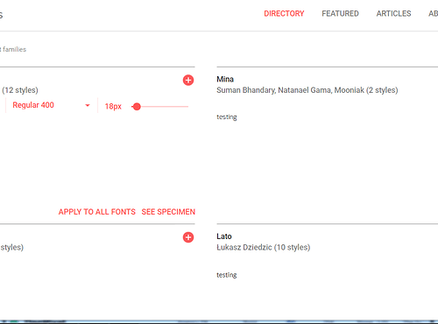The image size is (438, 324).
Task: Add the font left of Lato using plus icon
Action: 188,237
